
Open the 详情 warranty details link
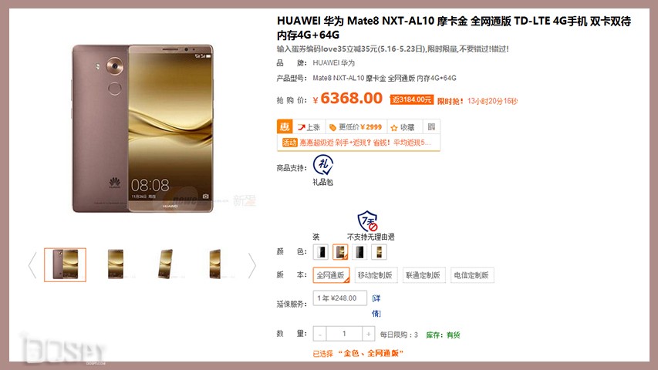(x=376, y=305)
